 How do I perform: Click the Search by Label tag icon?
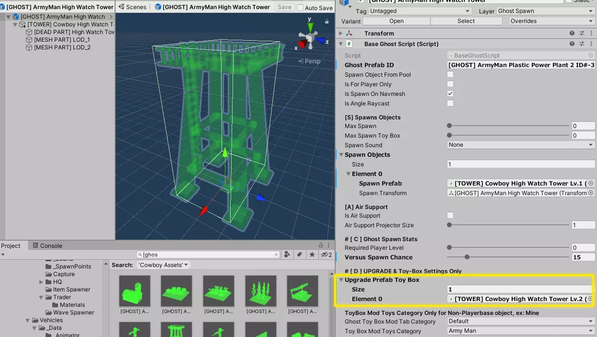click(x=300, y=255)
